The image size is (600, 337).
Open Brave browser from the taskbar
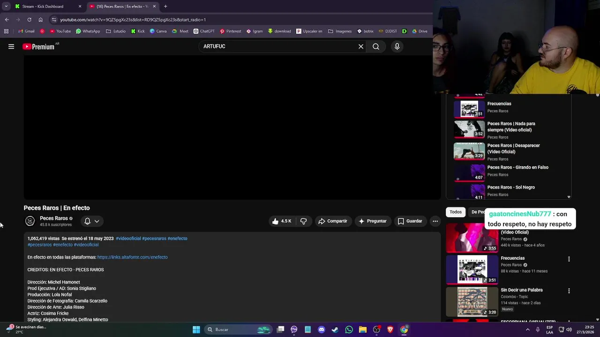coord(390,330)
